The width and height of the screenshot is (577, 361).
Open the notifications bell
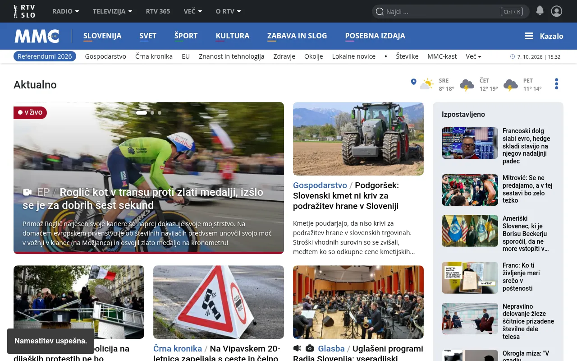540,11
